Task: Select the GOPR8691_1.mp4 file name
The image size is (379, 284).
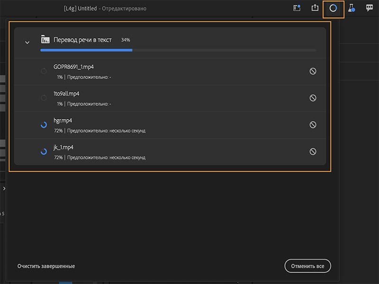Action: point(73,67)
